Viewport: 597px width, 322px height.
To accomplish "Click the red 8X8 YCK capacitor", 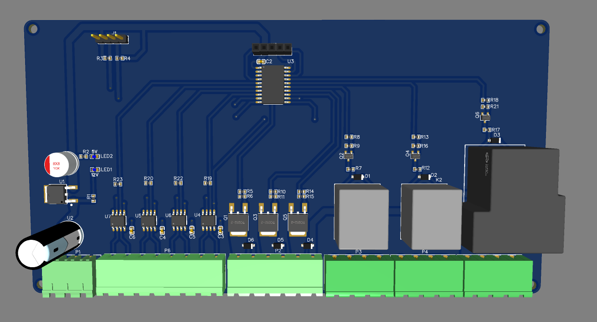I will 62,164.
